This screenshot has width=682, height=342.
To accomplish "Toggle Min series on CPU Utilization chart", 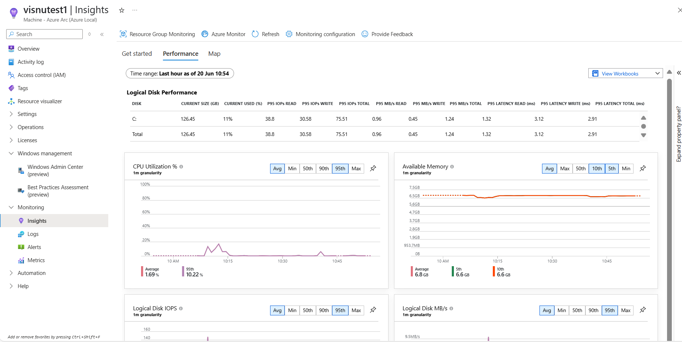I will [x=292, y=168].
